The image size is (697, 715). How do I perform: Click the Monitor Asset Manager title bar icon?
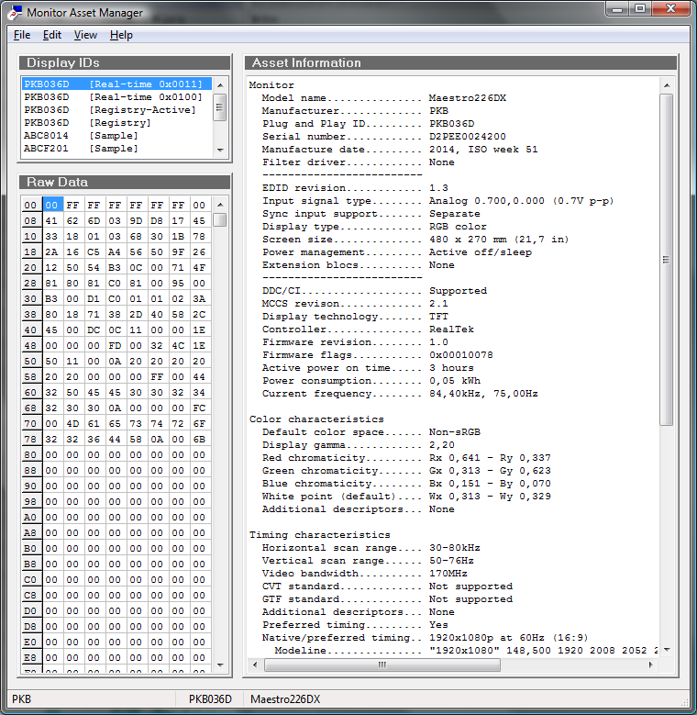[14, 13]
